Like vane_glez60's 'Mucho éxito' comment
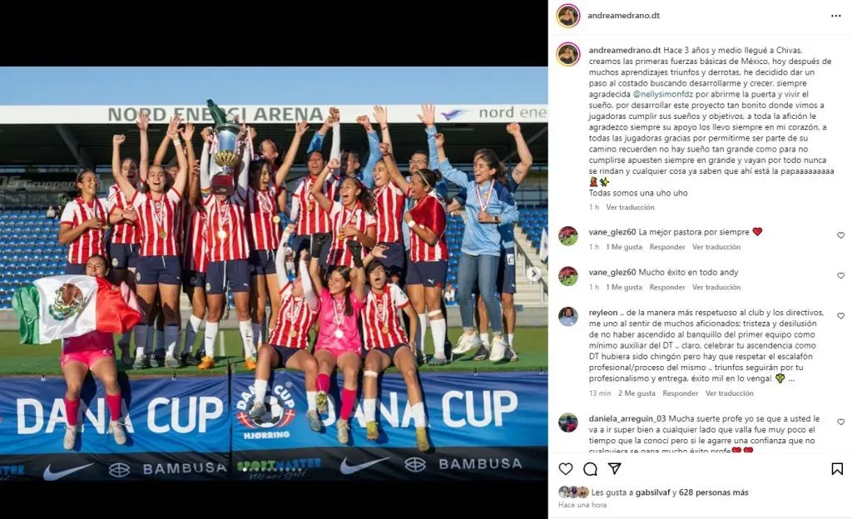 point(840,276)
